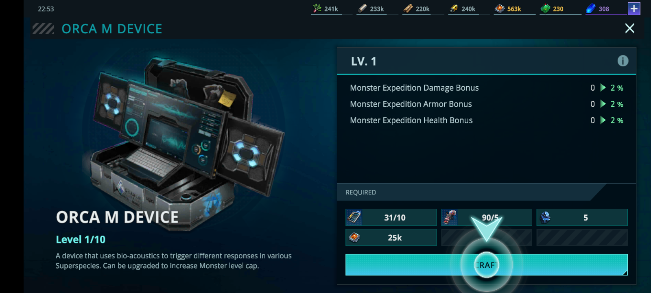Screen dimensions: 651x293
Task: Click the plus icon to add resources
Action: [634, 9]
